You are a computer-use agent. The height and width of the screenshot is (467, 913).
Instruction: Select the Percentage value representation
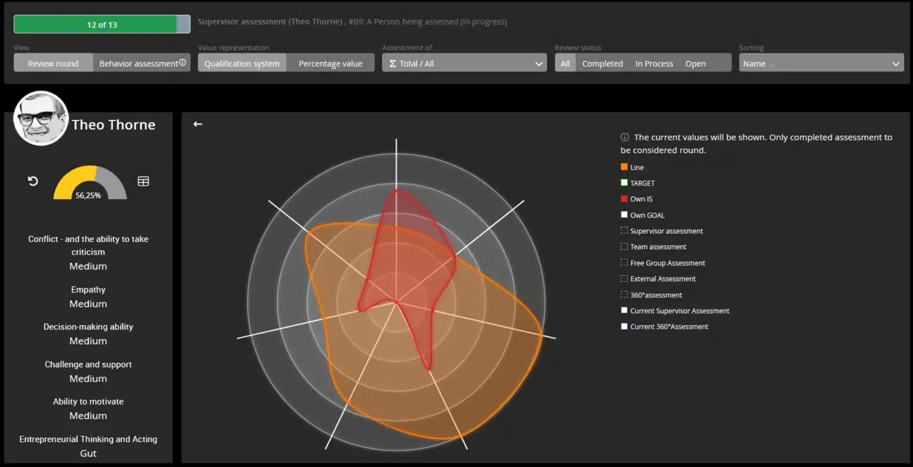click(330, 63)
